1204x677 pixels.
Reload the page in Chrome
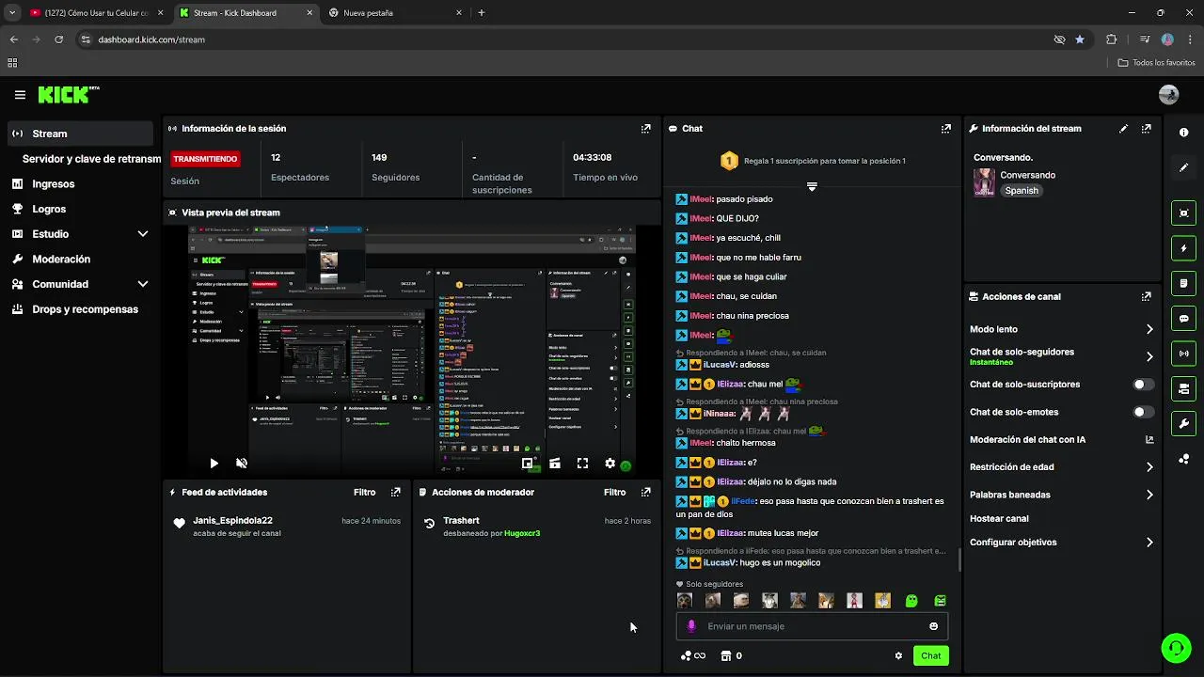(x=58, y=39)
